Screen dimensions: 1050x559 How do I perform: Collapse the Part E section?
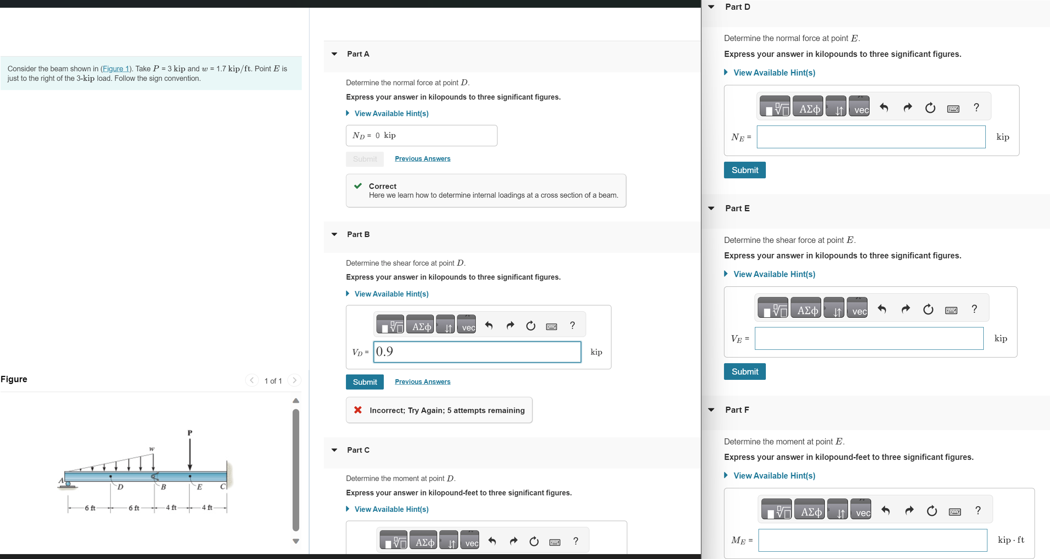[711, 208]
